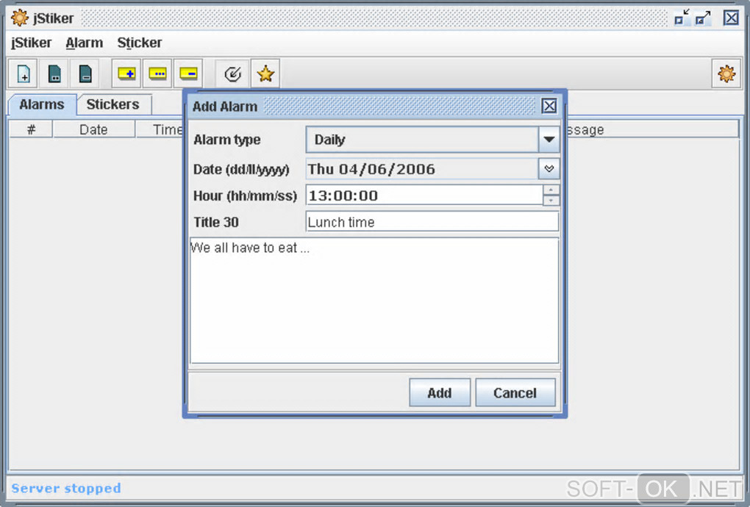
Task: Edit sticker with yellow dots icon
Action: 157,74
